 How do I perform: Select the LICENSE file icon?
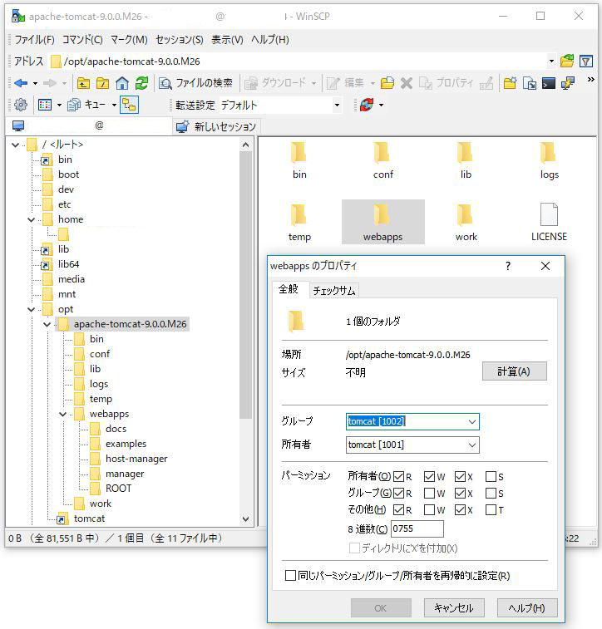pyautogui.click(x=549, y=214)
